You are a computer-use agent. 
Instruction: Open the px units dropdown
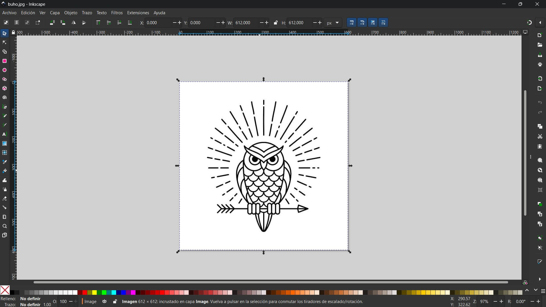tap(333, 23)
